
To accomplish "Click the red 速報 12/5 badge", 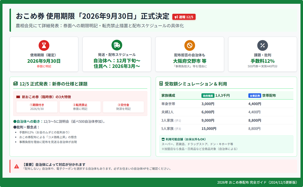I will 184,17.
